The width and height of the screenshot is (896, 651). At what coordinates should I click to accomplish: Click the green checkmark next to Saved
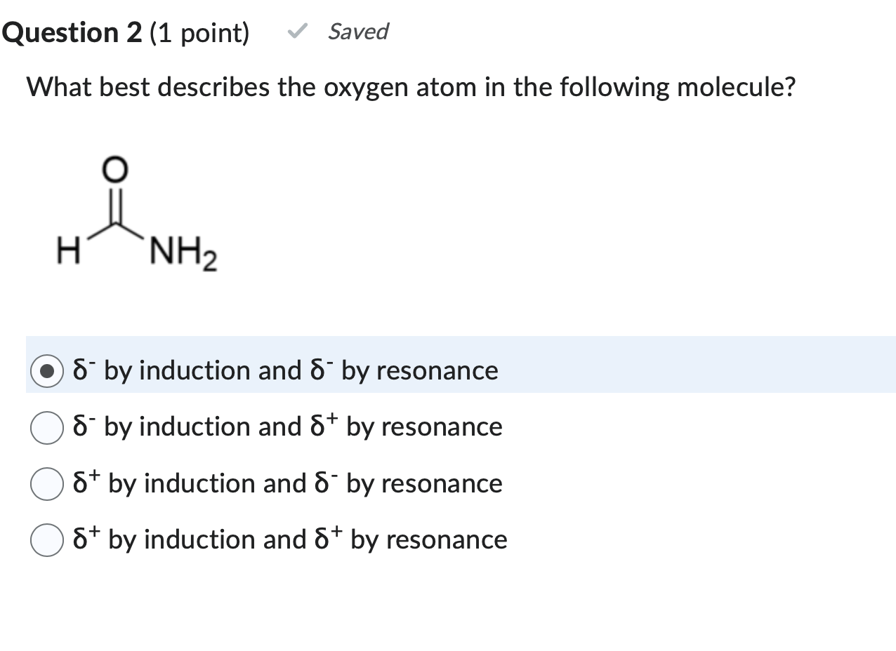click(x=297, y=31)
